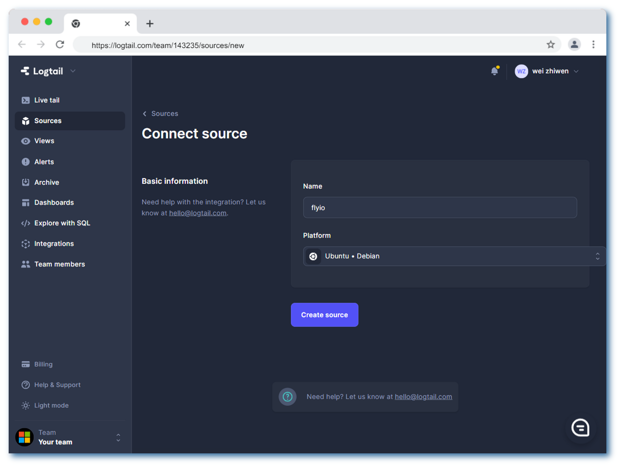Click the Light mode sun icon
This screenshot has height=468, width=621.
[x=26, y=405]
